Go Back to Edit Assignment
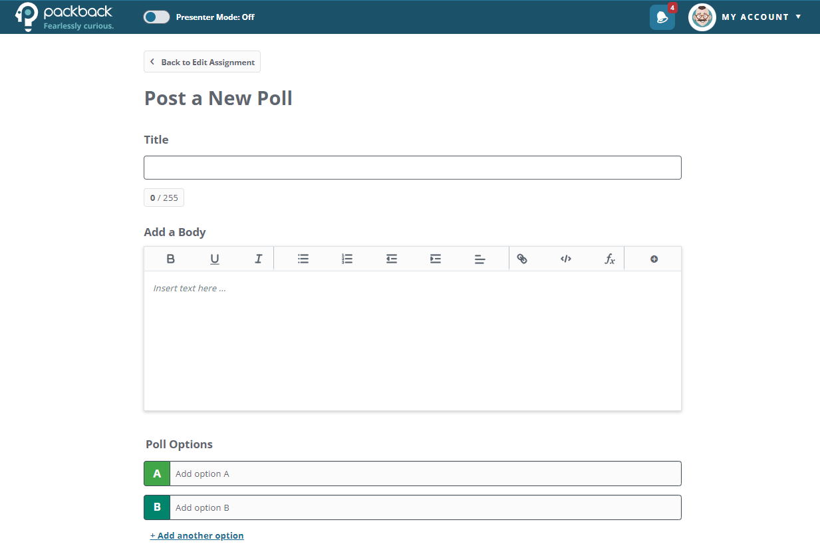Viewport: 820px width, 546px height. (202, 61)
